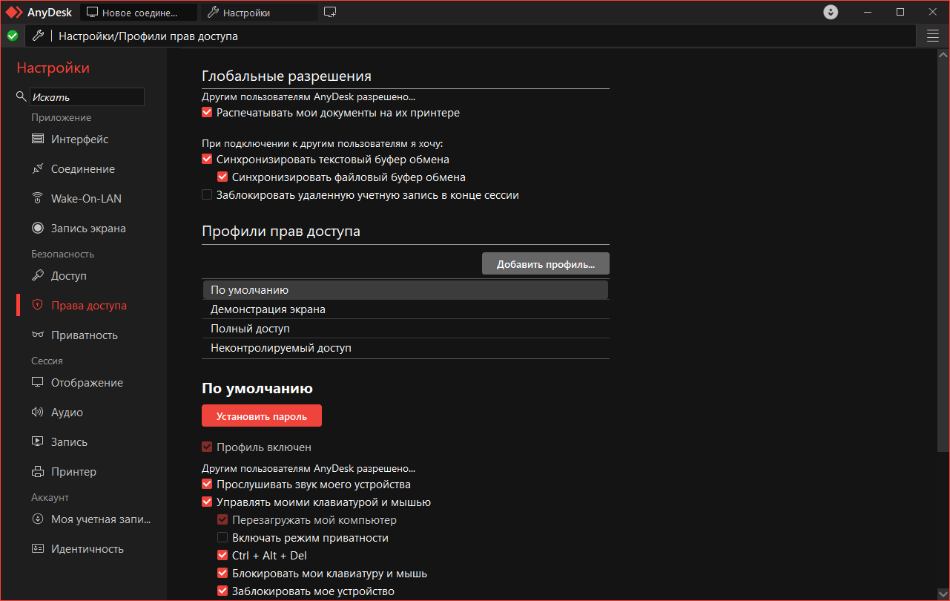Toggle Ctrl + Alt + Del permission checkbox
This screenshot has height=601, width=950.
pos(222,556)
